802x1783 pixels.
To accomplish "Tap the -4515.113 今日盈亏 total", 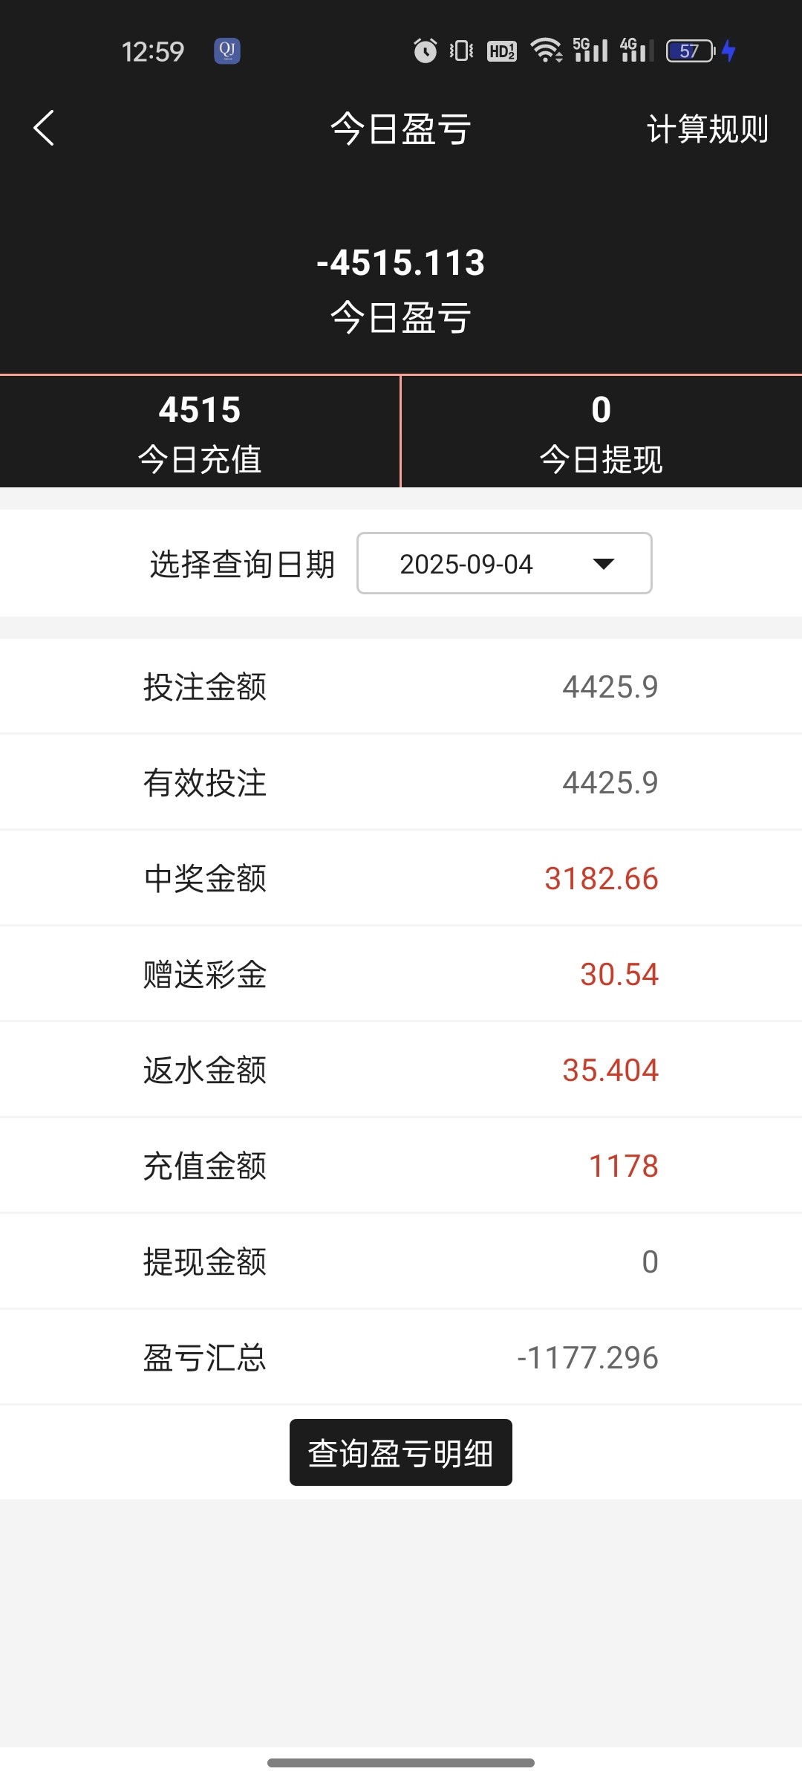I will click(401, 263).
